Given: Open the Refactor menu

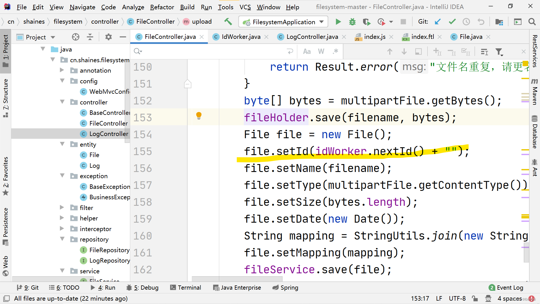Looking at the screenshot, I should point(162,7).
